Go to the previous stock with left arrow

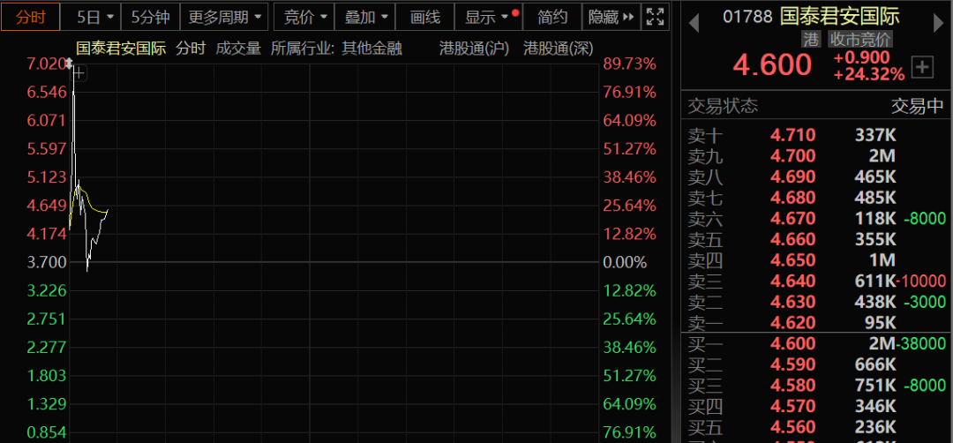click(694, 25)
